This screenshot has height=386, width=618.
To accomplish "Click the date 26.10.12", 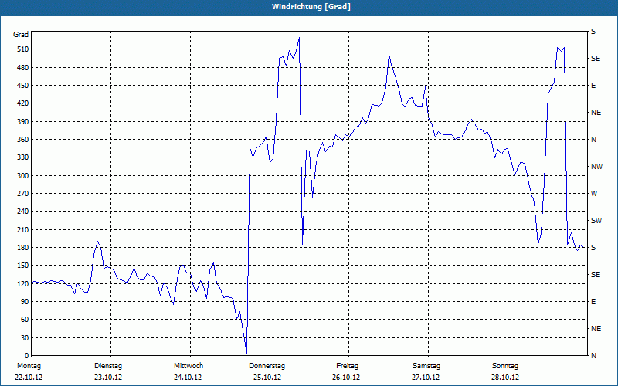I will pyautogui.click(x=346, y=378).
